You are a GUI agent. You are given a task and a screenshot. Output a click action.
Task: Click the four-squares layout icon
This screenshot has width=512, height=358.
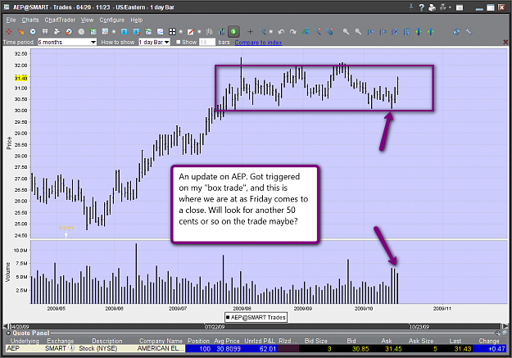(172, 32)
